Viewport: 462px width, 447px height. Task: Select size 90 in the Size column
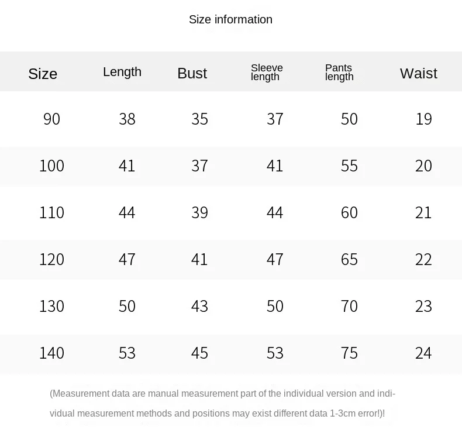(51, 119)
